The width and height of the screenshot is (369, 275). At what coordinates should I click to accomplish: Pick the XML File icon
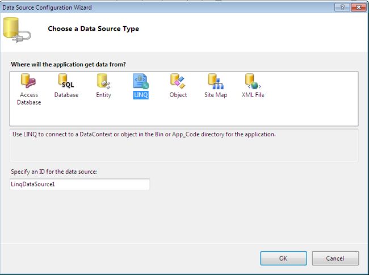coord(253,82)
